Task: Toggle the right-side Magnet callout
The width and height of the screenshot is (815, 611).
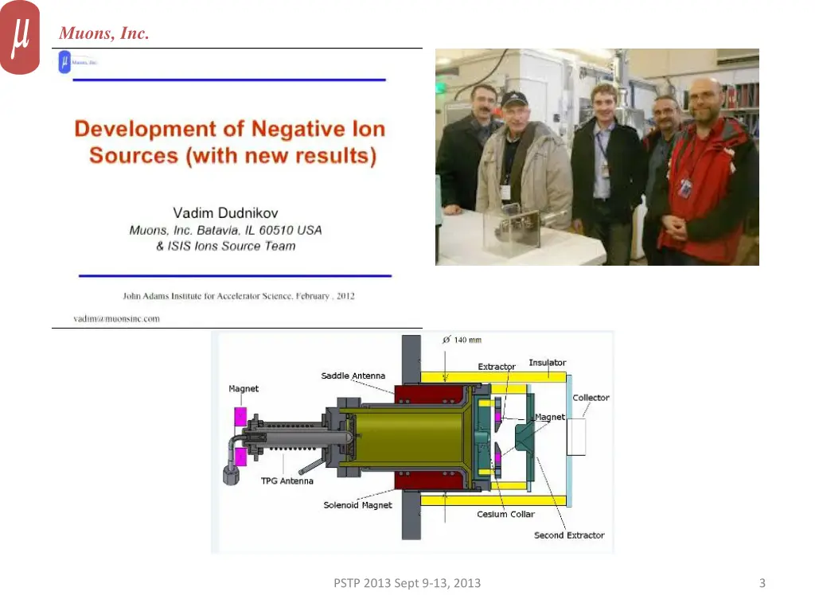Action: pos(548,416)
